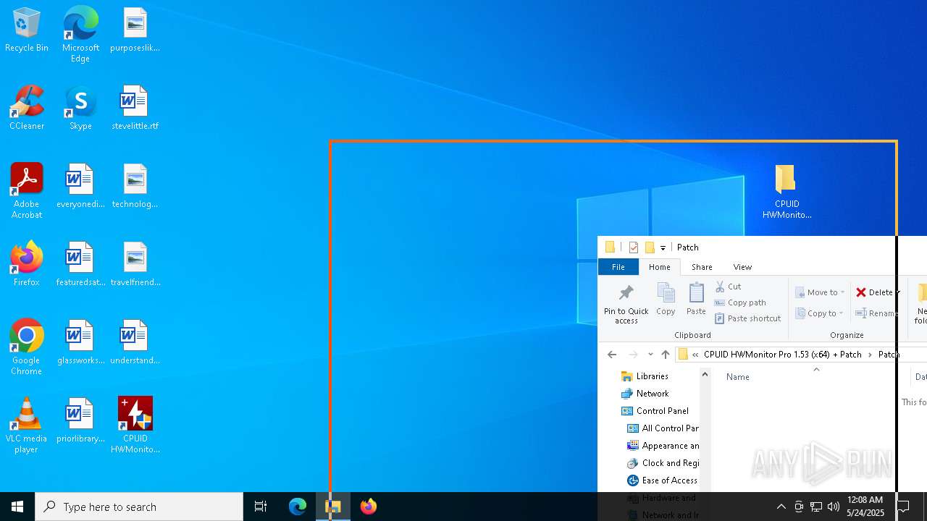Select the purposeslik... file on desktop
Screen dimensions: 927x521
135,30
